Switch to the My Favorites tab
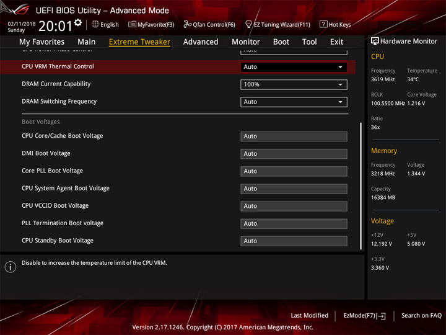 click(x=42, y=42)
